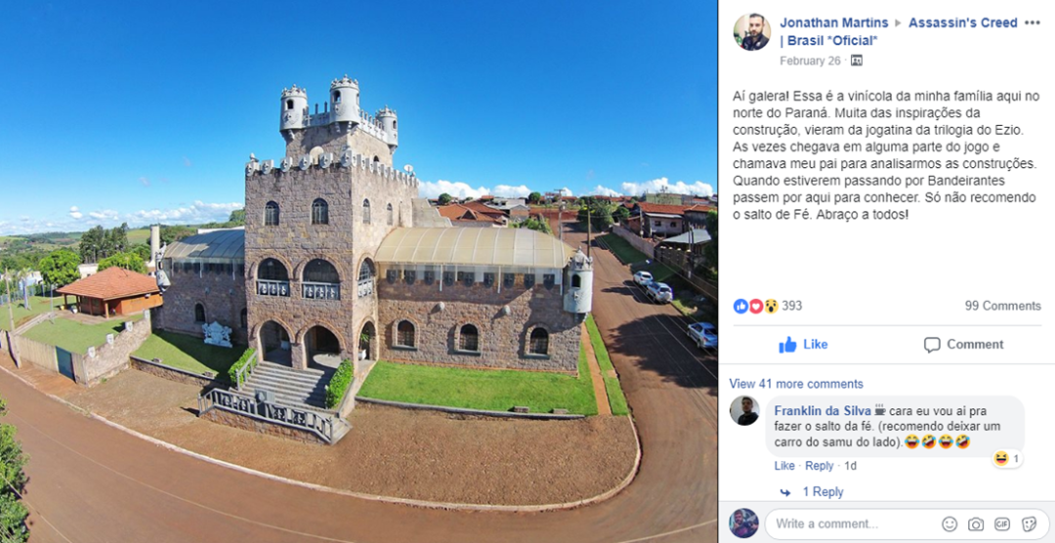Attach a photo using the camera icon

point(976,524)
